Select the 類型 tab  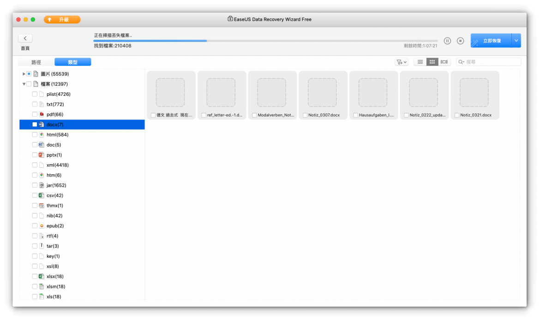pyautogui.click(x=72, y=62)
